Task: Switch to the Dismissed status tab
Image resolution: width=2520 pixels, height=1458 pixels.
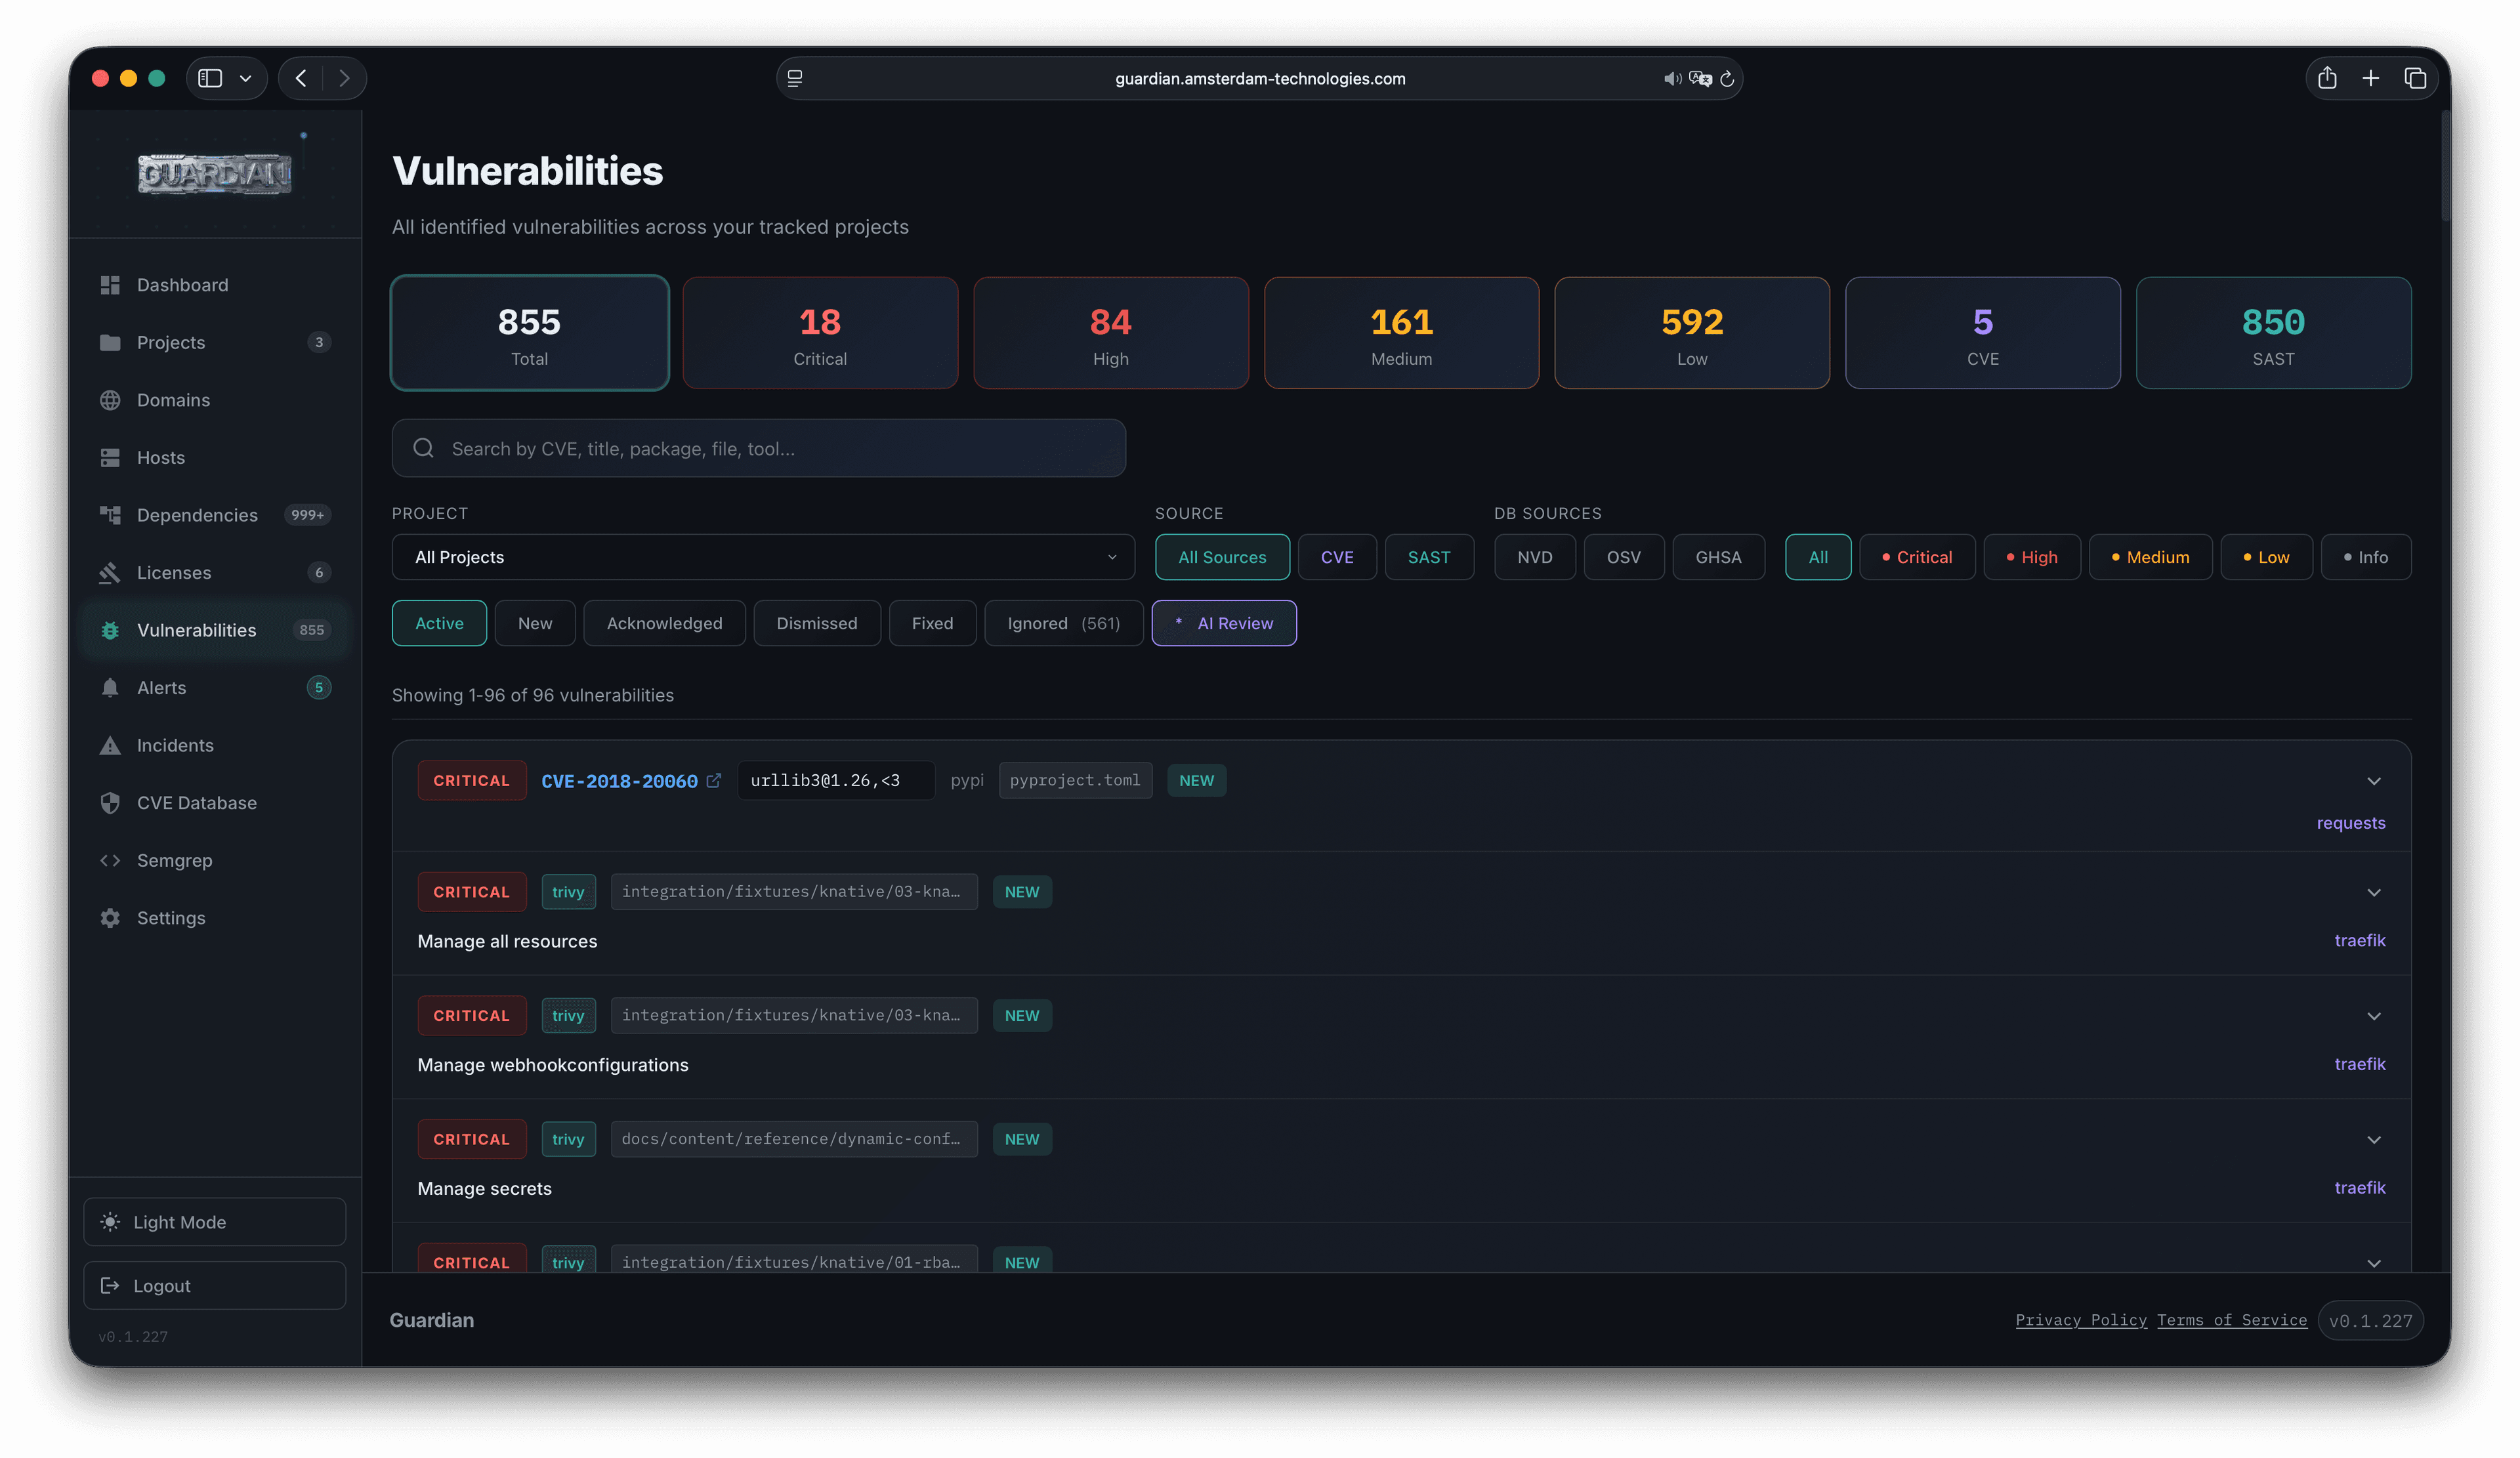Action: 817,623
